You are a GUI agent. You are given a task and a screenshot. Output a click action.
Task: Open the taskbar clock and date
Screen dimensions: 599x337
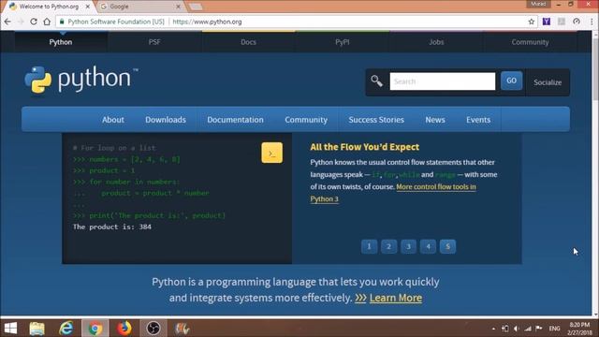[579, 329]
